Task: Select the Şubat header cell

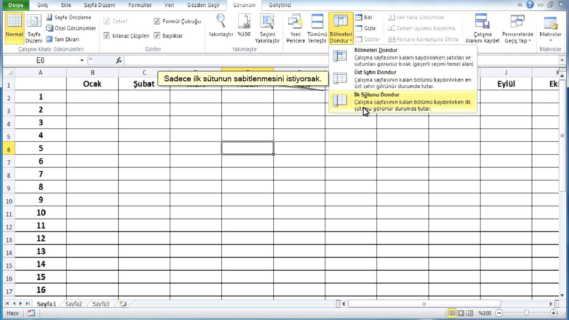Action: click(144, 84)
